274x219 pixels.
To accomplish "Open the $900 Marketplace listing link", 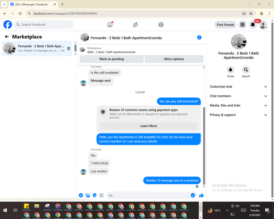I will pos(111,52).
